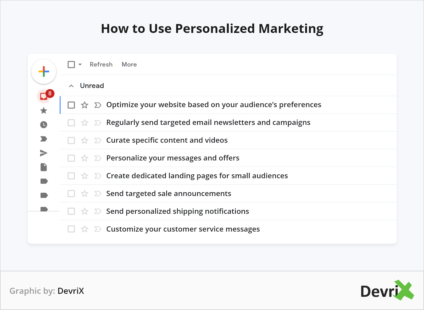The image size is (424, 310).
Task: Click the Unread section header label
Action: 92,86
